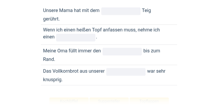Click the words "war sehr" after the fourth blank
Viewport: 218px width, 109px height.
156,71
